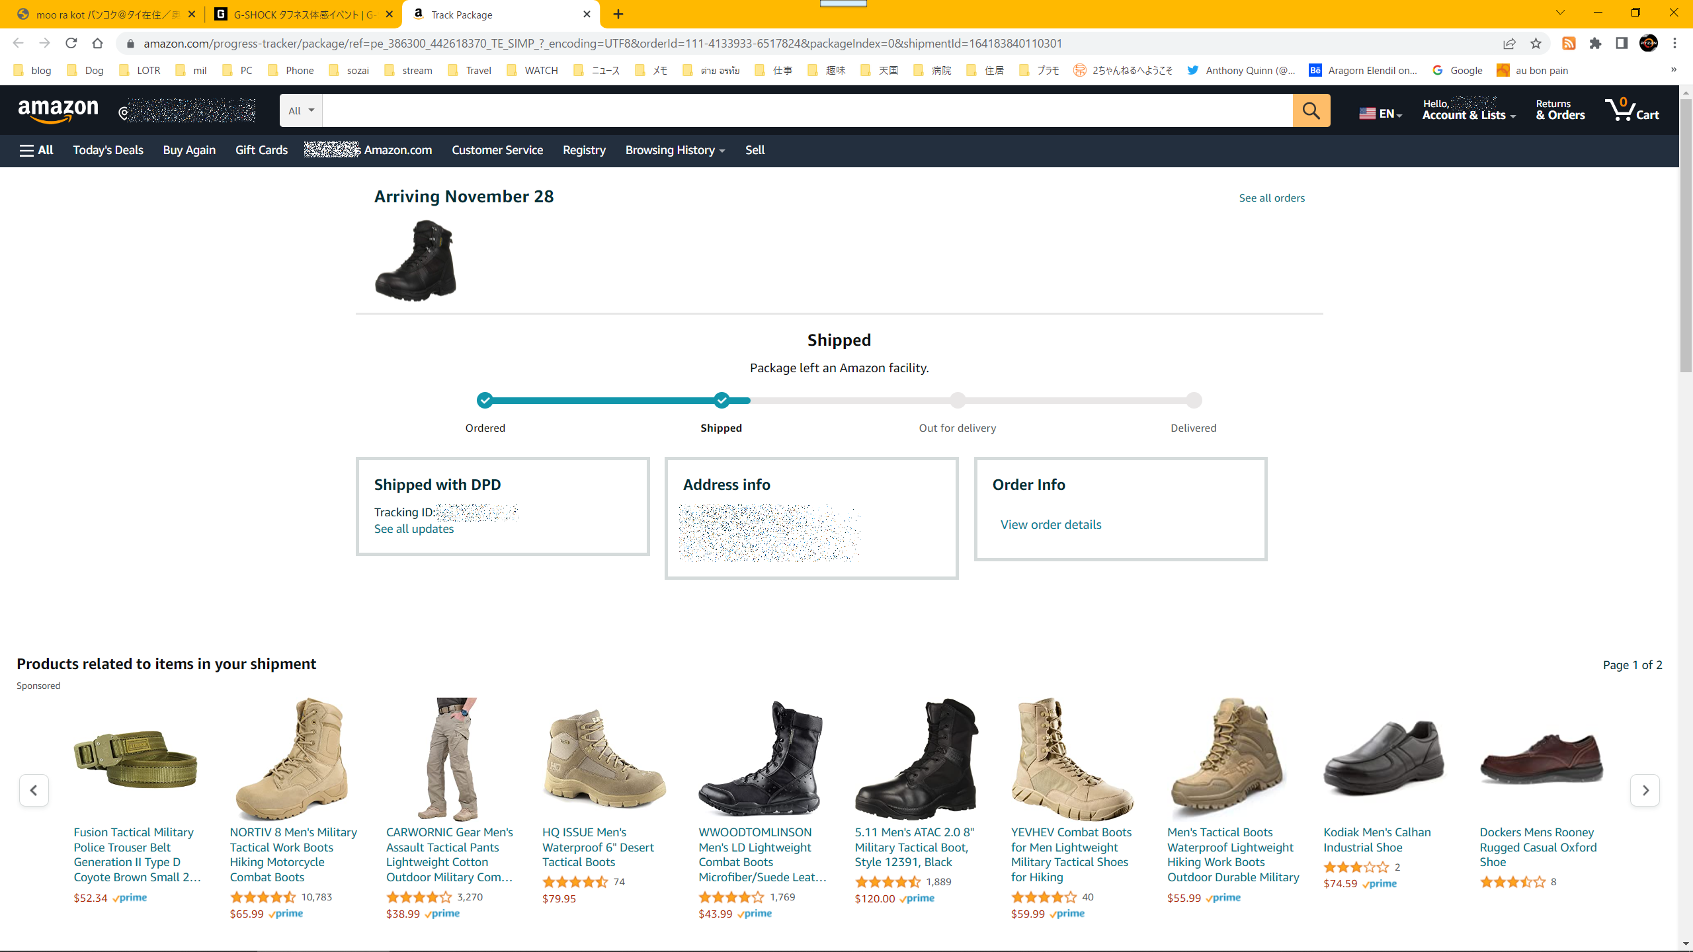Open Gift Cards in nav bar

(x=261, y=150)
